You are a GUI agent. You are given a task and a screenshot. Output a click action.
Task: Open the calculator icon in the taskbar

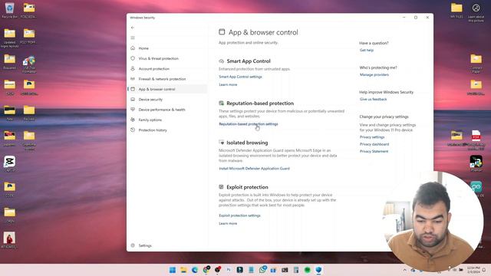pos(296,270)
